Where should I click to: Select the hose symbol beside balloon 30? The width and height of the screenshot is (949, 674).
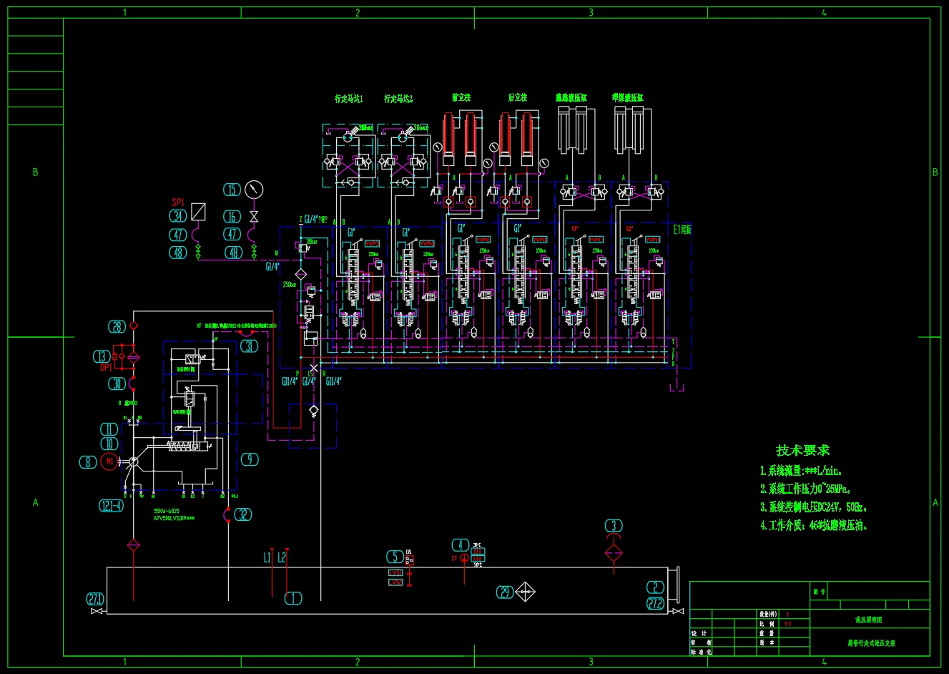pyautogui.click(x=132, y=384)
